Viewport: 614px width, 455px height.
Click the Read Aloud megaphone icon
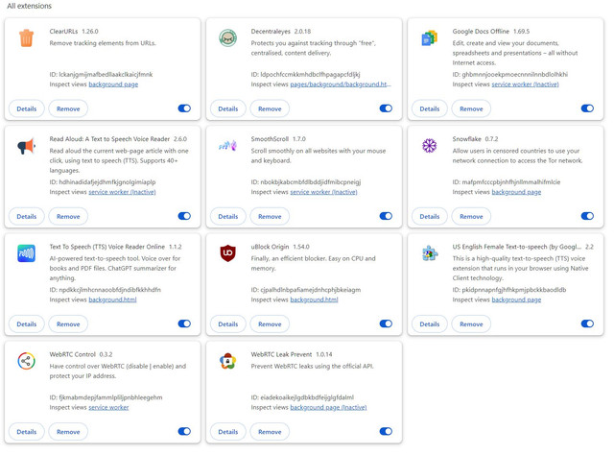[x=26, y=146]
